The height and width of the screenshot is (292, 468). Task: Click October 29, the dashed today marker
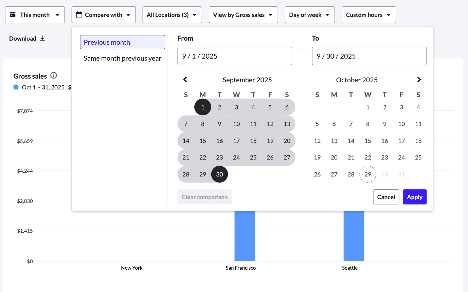click(367, 174)
